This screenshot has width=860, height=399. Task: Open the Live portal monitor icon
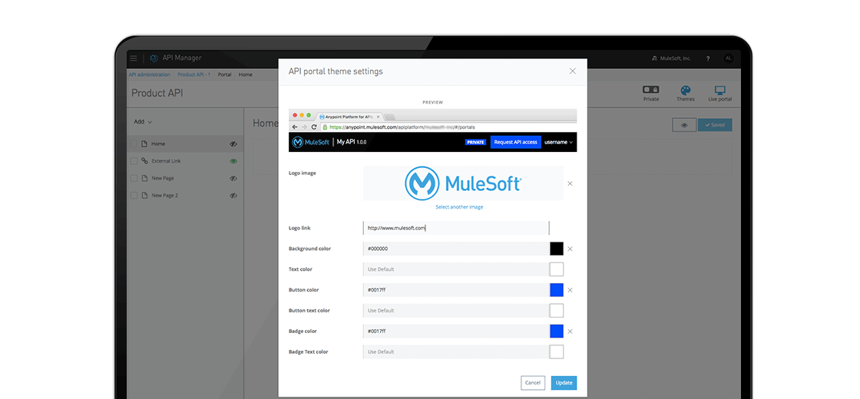tap(720, 90)
